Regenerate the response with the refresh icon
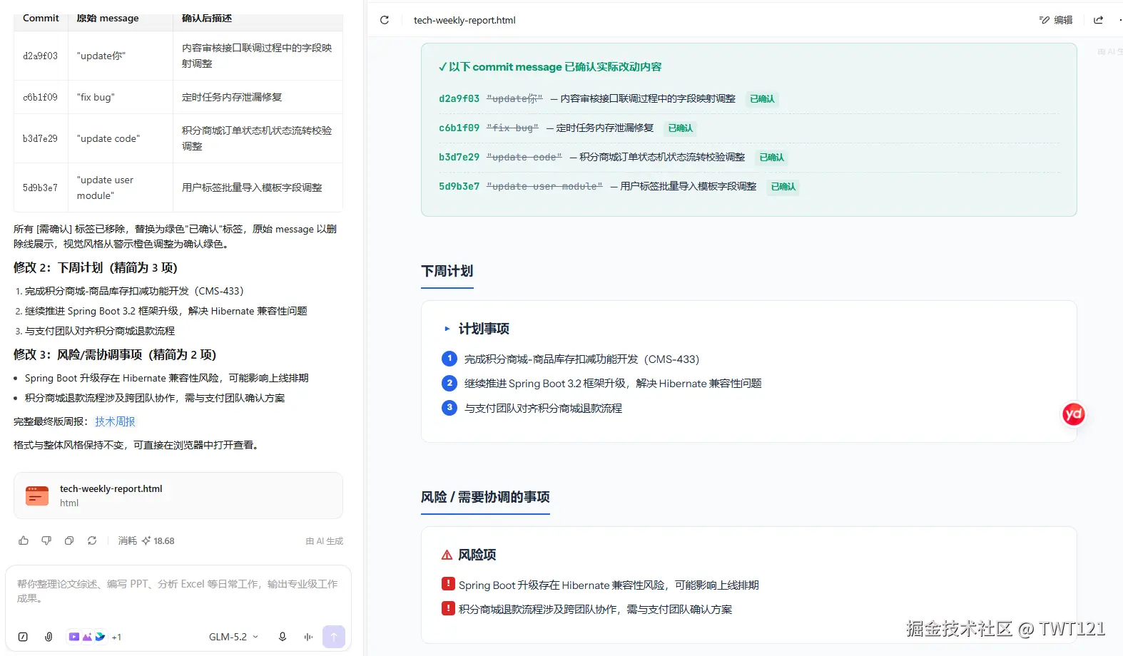This screenshot has height=656, width=1123. pos(92,540)
